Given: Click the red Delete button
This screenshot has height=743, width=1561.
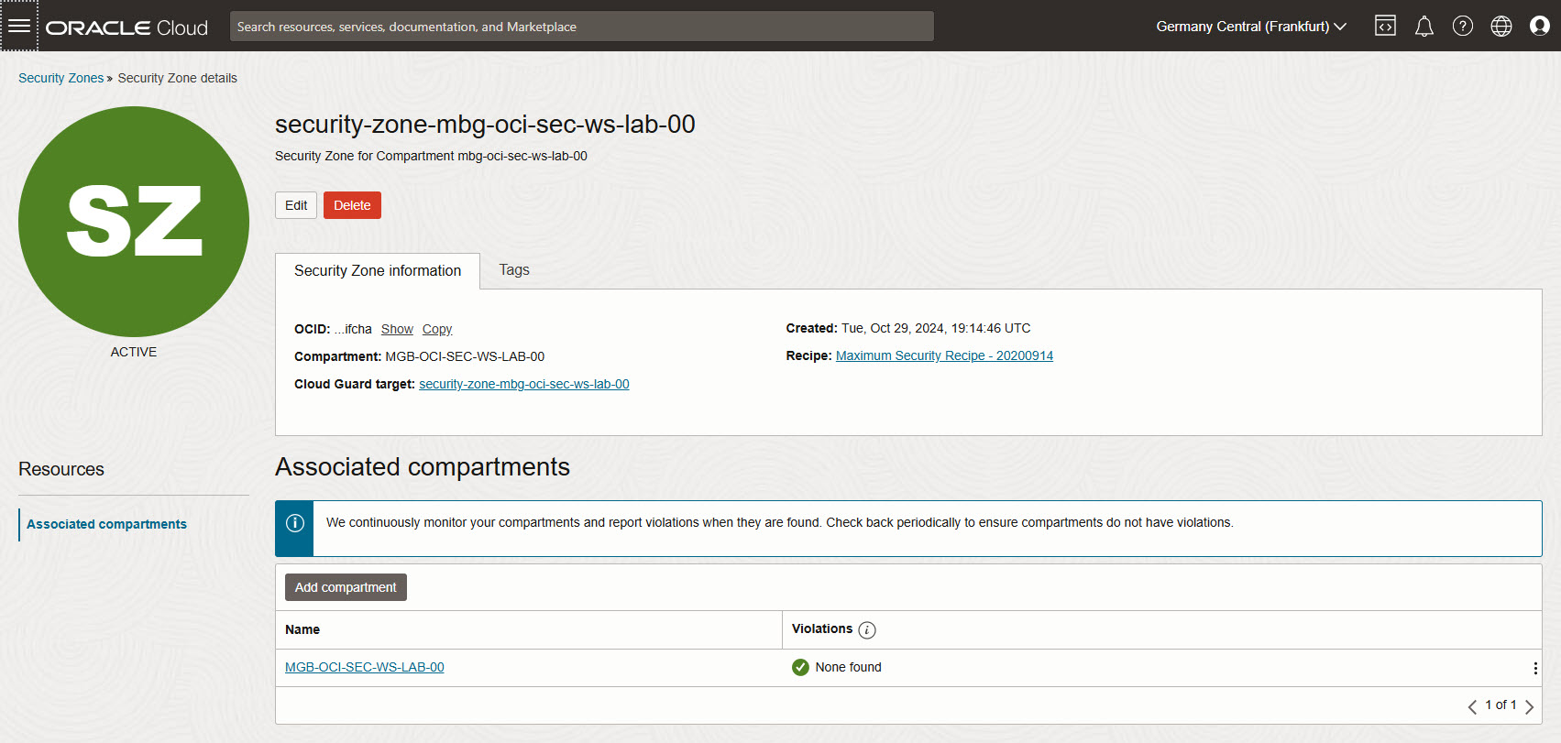Looking at the screenshot, I should pyautogui.click(x=352, y=205).
